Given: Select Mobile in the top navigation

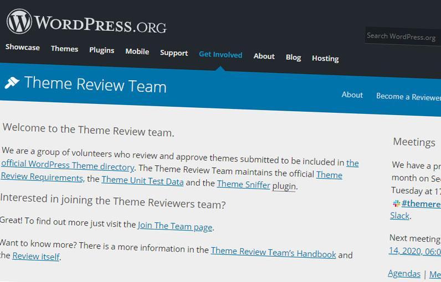Looking at the screenshot, I should [137, 51].
